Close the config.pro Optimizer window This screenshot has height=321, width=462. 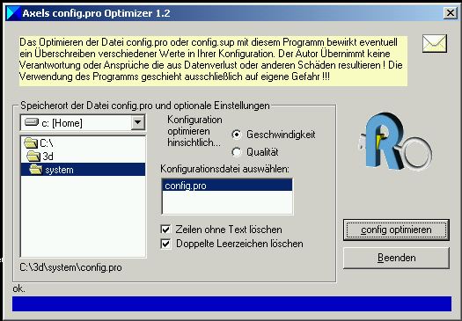pyautogui.click(x=451, y=13)
